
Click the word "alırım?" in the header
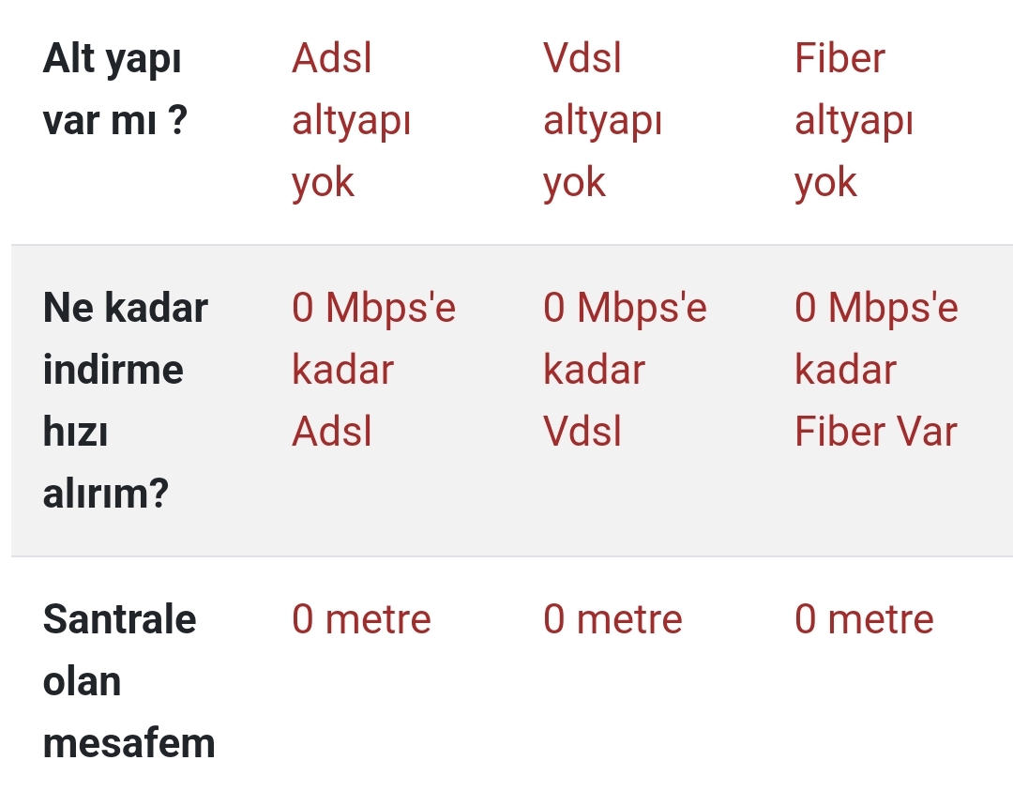[106, 494]
